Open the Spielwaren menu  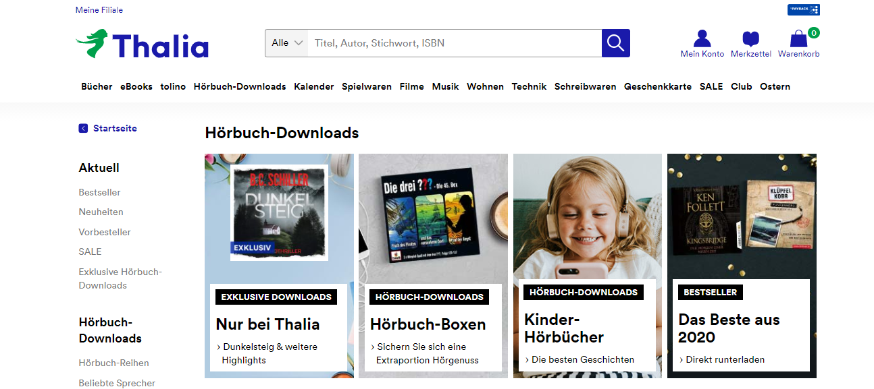[367, 86]
